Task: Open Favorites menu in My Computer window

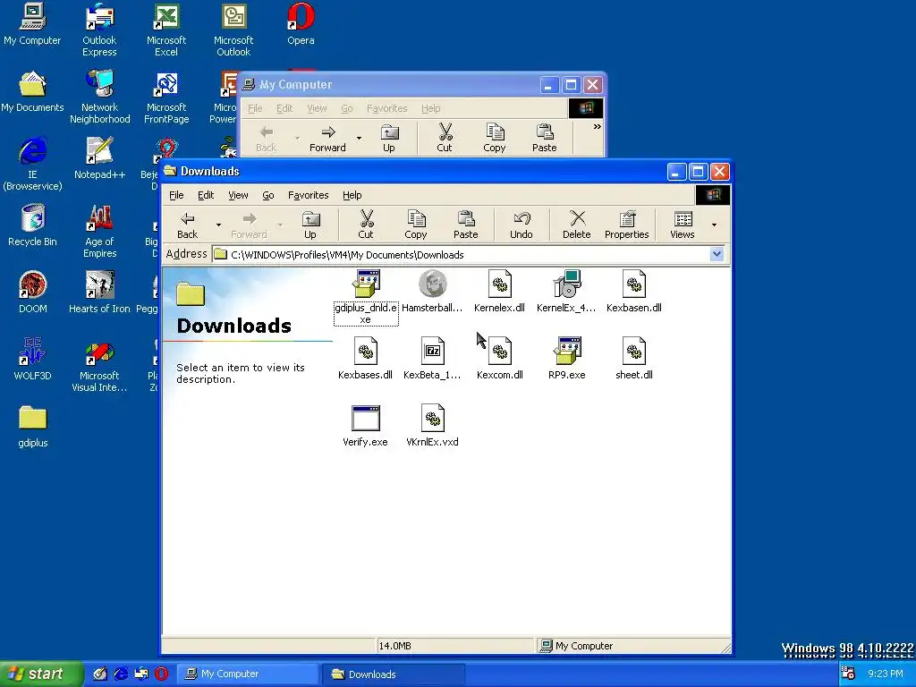Action: pos(386,108)
